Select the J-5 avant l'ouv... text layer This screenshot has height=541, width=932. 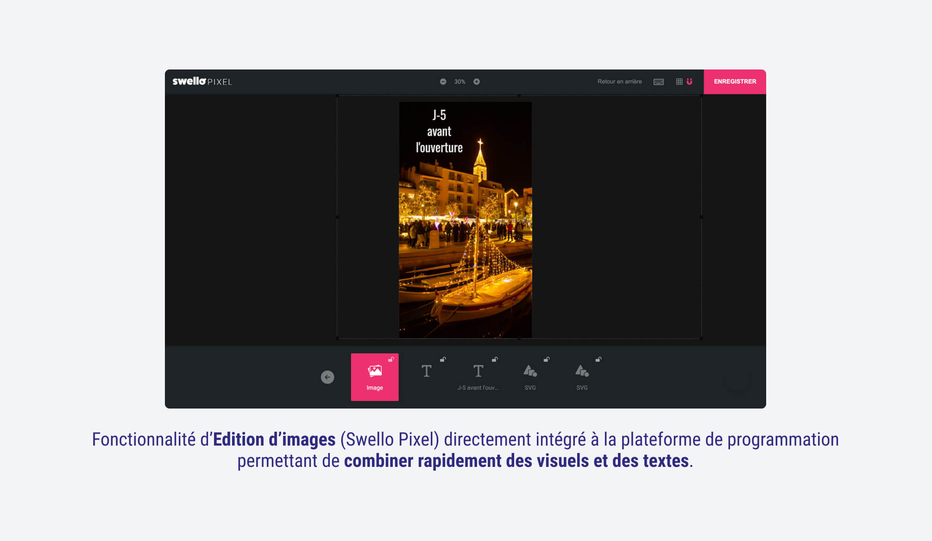478,376
